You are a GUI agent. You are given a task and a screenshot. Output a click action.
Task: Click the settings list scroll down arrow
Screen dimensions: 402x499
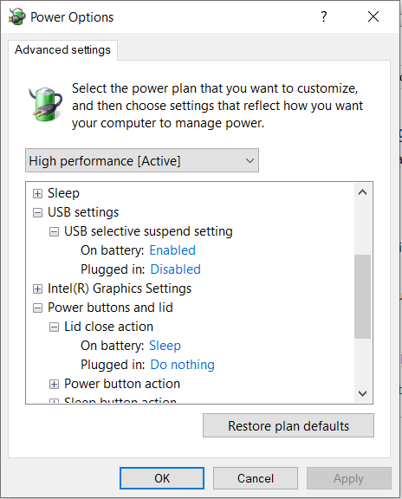(362, 393)
